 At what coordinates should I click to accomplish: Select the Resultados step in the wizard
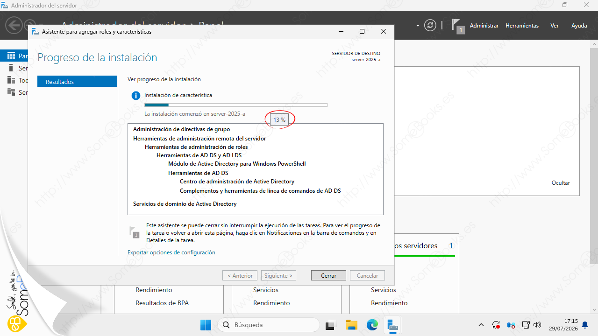coord(77,82)
